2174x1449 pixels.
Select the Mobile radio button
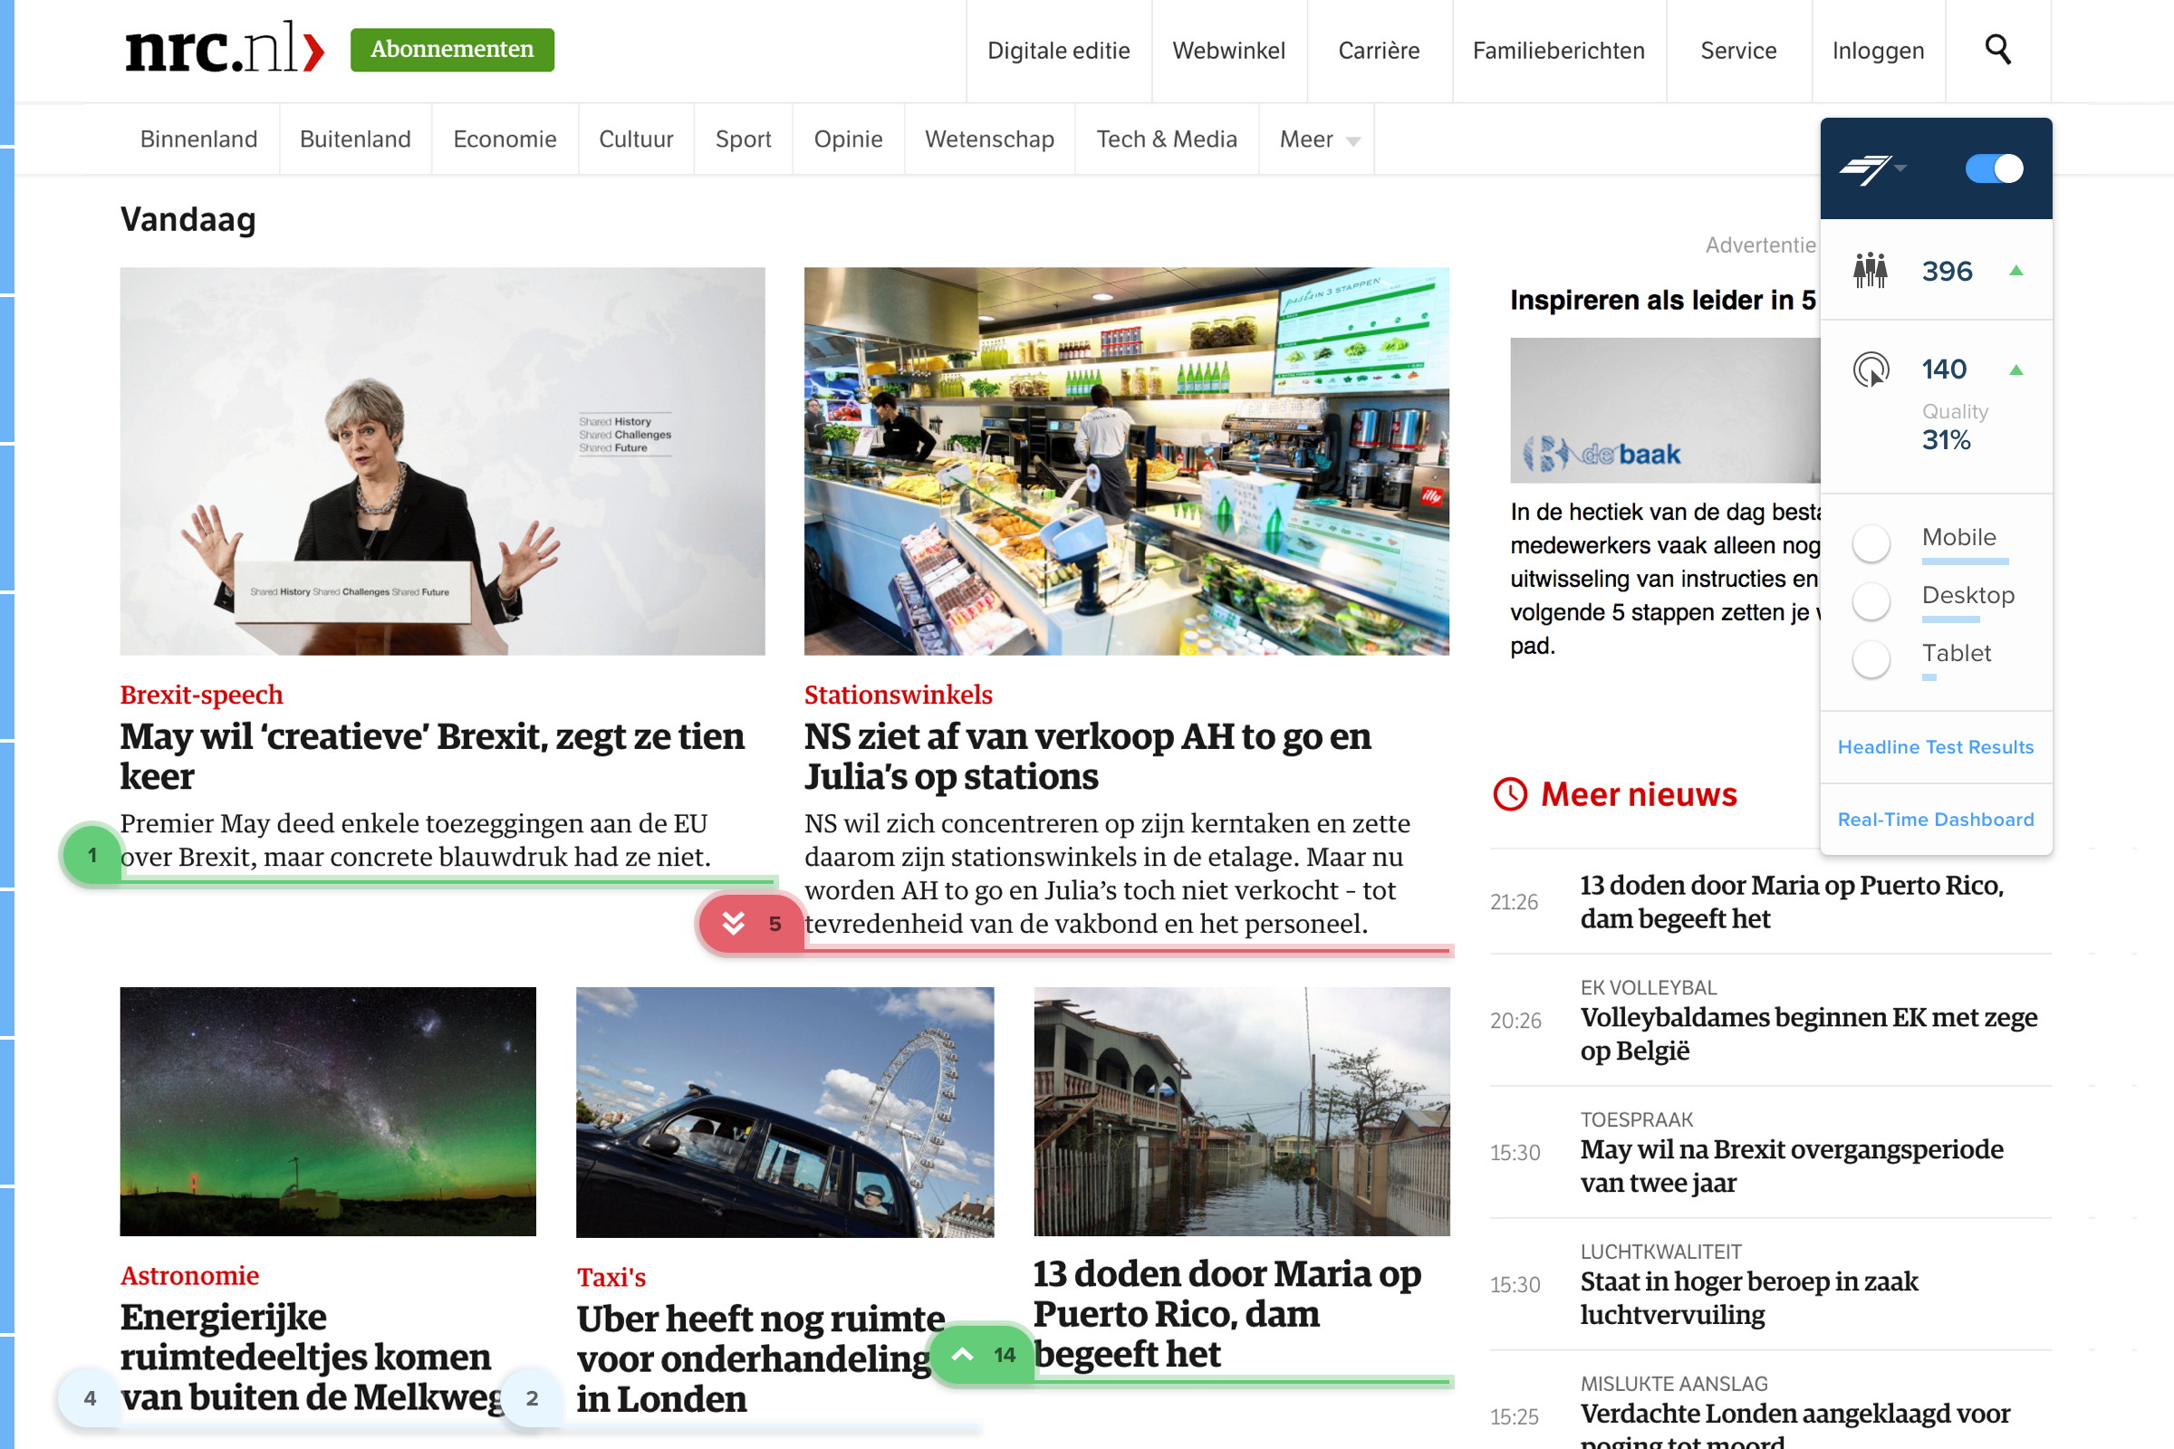[1871, 542]
